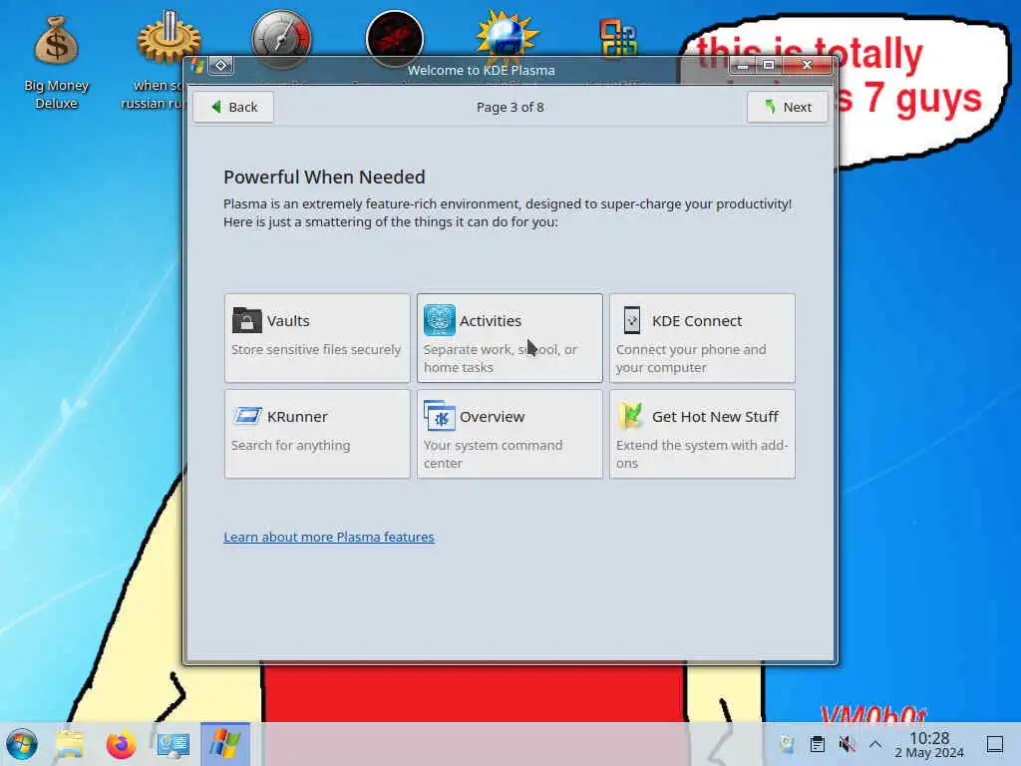The height and width of the screenshot is (766, 1021).
Task: Expand hidden system tray icons
Action: pos(875,744)
